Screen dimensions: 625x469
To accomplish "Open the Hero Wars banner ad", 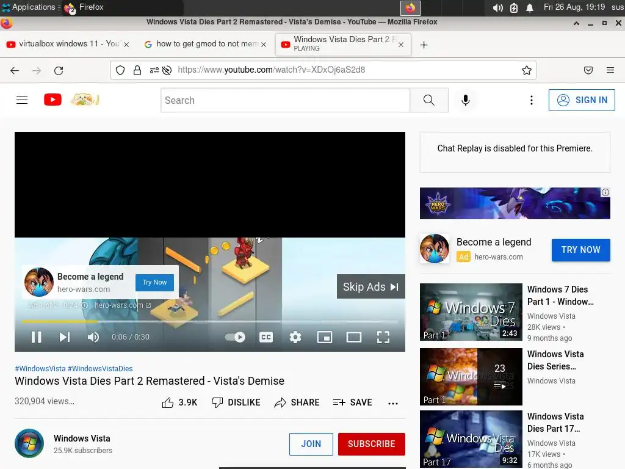I will [515, 203].
